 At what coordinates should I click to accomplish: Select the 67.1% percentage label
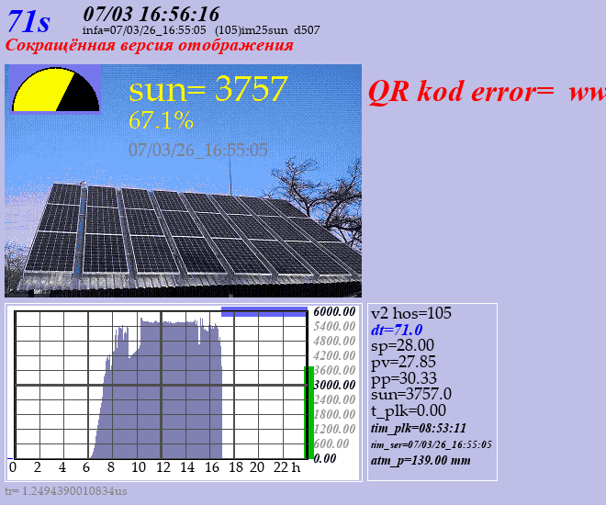(x=161, y=120)
